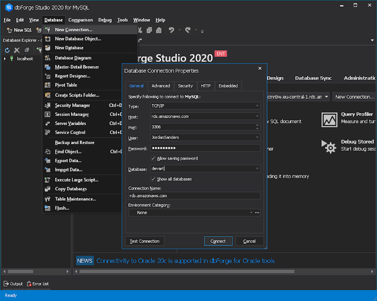Switch to the Embedded tab
Screen dimensions: 377x301
pos(228,85)
